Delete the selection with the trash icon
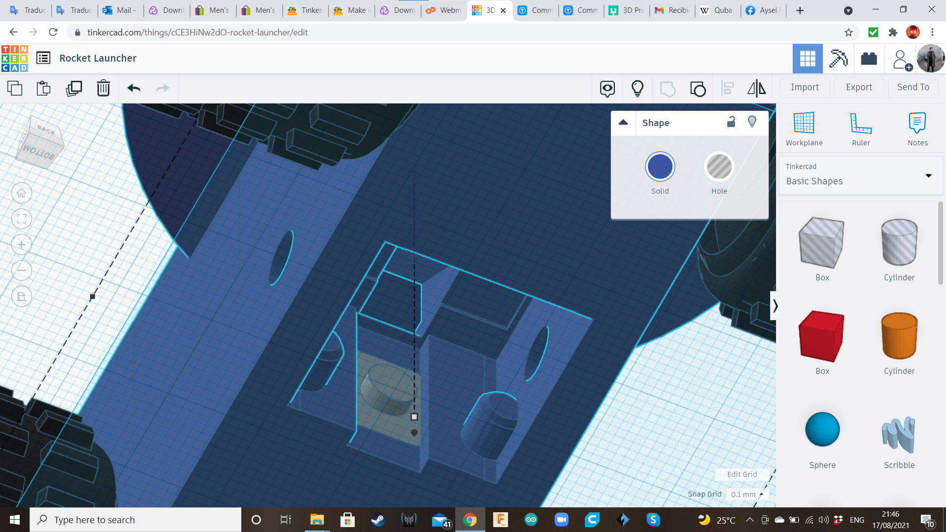The height and width of the screenshot is (532, 946). pyautogui.click(x=103, y=88)
